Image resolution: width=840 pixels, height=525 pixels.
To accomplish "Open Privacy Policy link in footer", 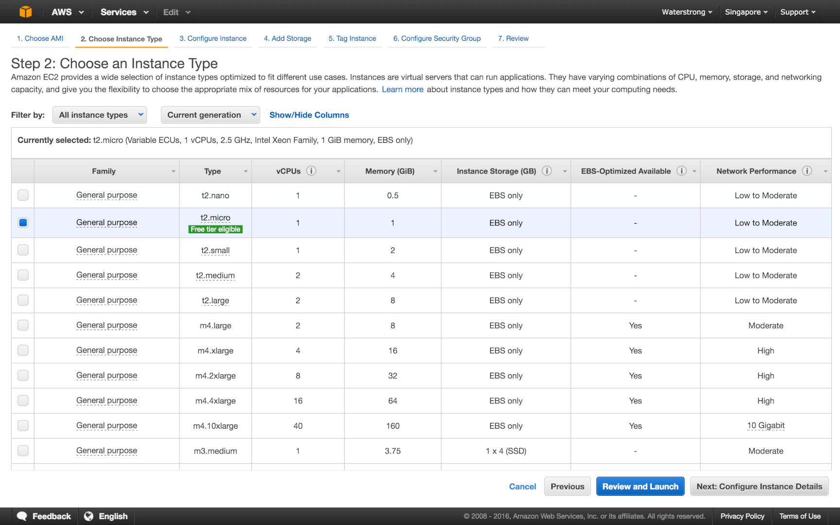I will [x=742, y=516].
